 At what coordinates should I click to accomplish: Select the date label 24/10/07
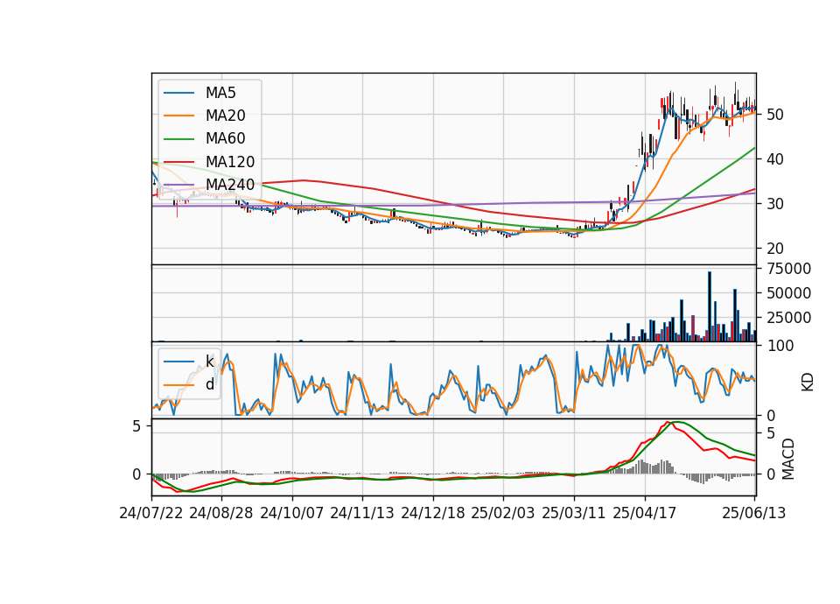(292, 513)
